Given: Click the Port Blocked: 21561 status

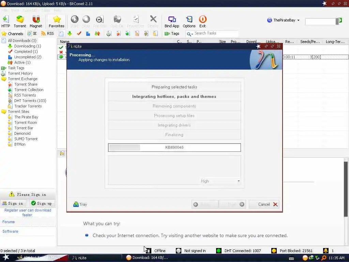Looking at the screenshot, I should [x=292, y=251].
